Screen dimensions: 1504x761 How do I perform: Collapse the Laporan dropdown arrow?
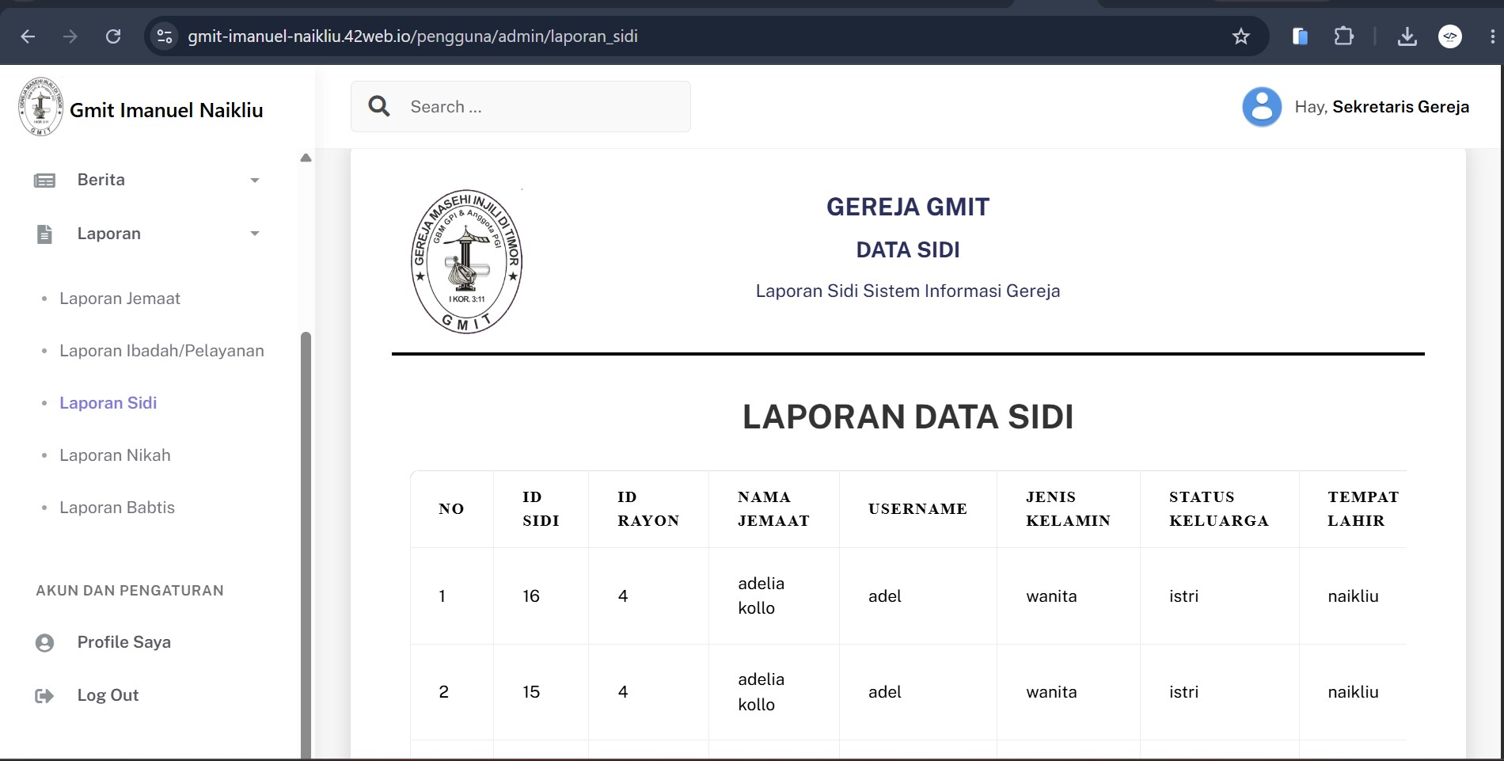coord(255,234)
